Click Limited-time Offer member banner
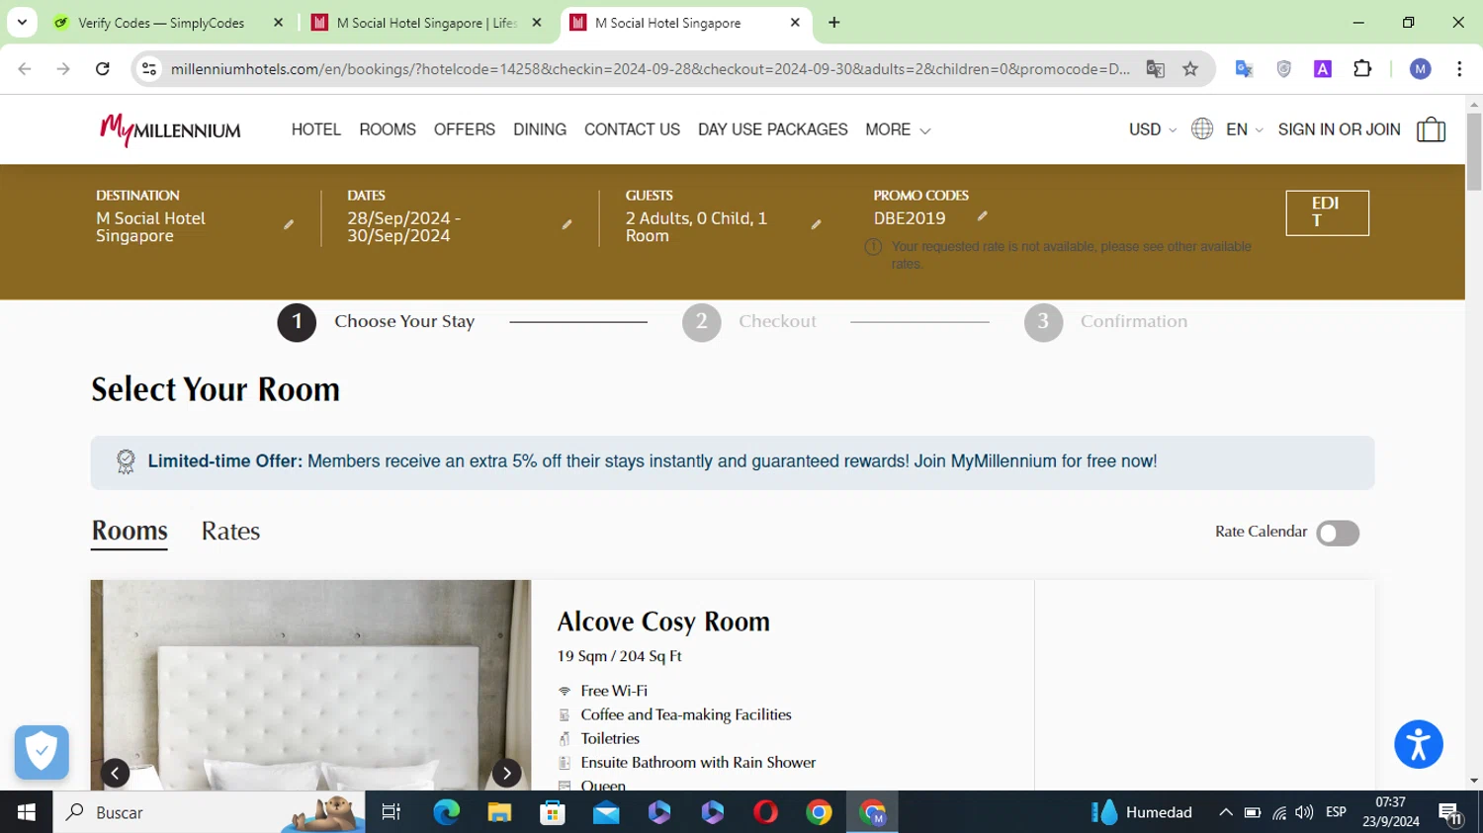Image resolution: width=1483 pixels, height=833 pixels. (732, 462)
